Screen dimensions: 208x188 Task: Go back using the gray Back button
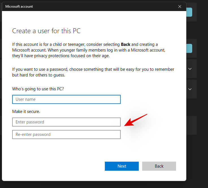159,166
